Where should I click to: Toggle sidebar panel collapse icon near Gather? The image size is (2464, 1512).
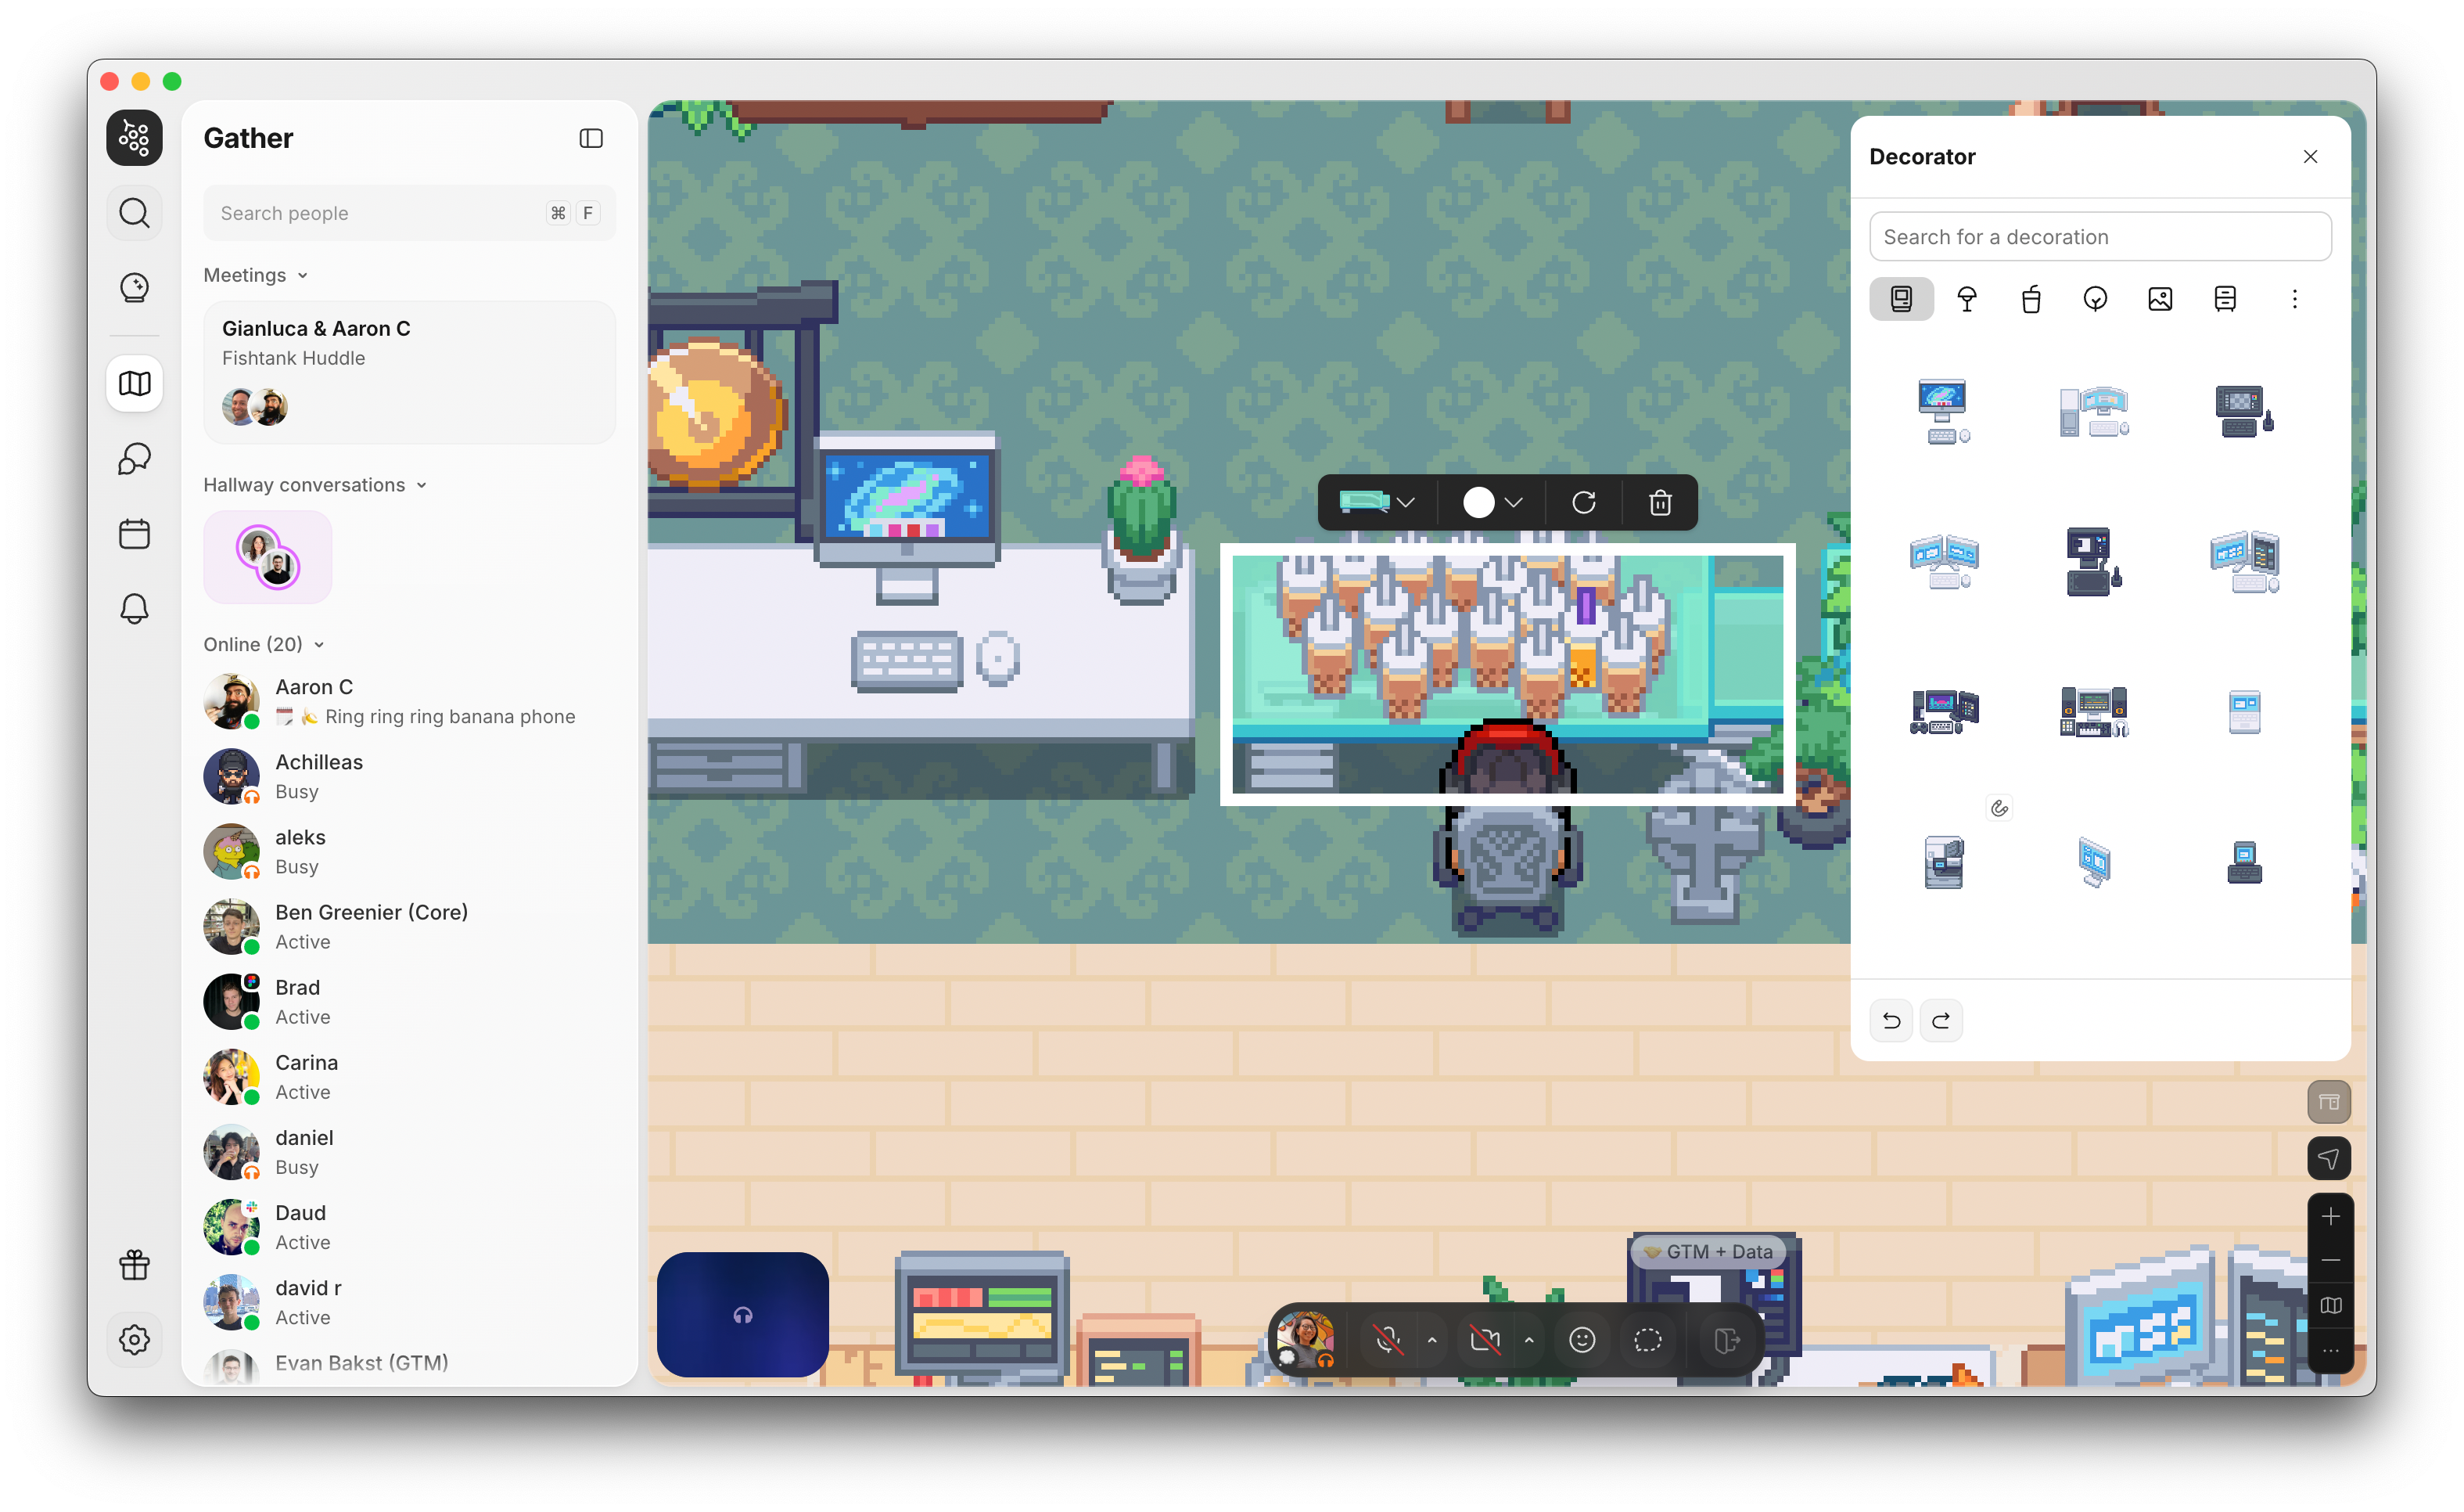tap(591, 138)
